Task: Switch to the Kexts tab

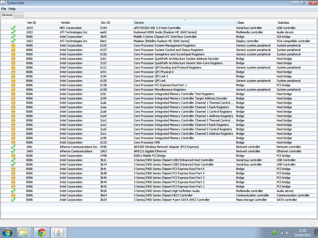Action: (19, 15)
